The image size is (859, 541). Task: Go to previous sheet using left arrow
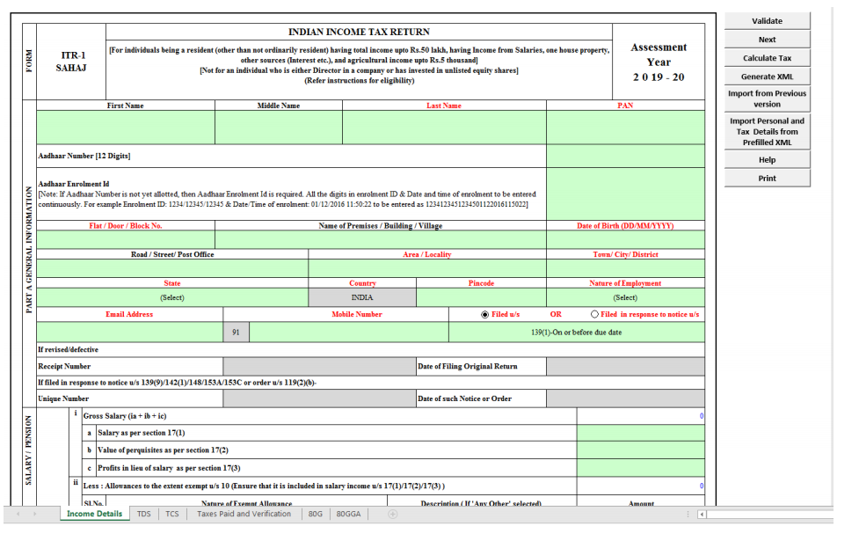pyautogui.click(x=18, y=514)
